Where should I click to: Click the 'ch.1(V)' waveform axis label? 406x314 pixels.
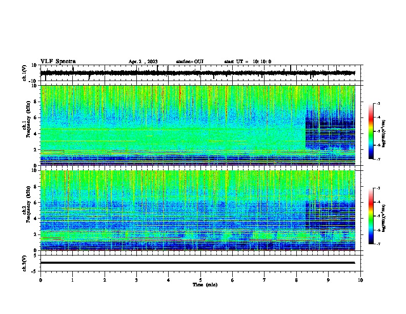25,73
